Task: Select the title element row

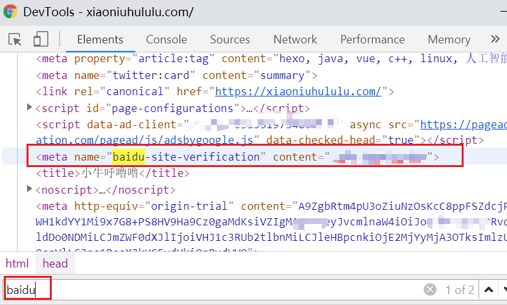Action: click(x=113, y=173)
